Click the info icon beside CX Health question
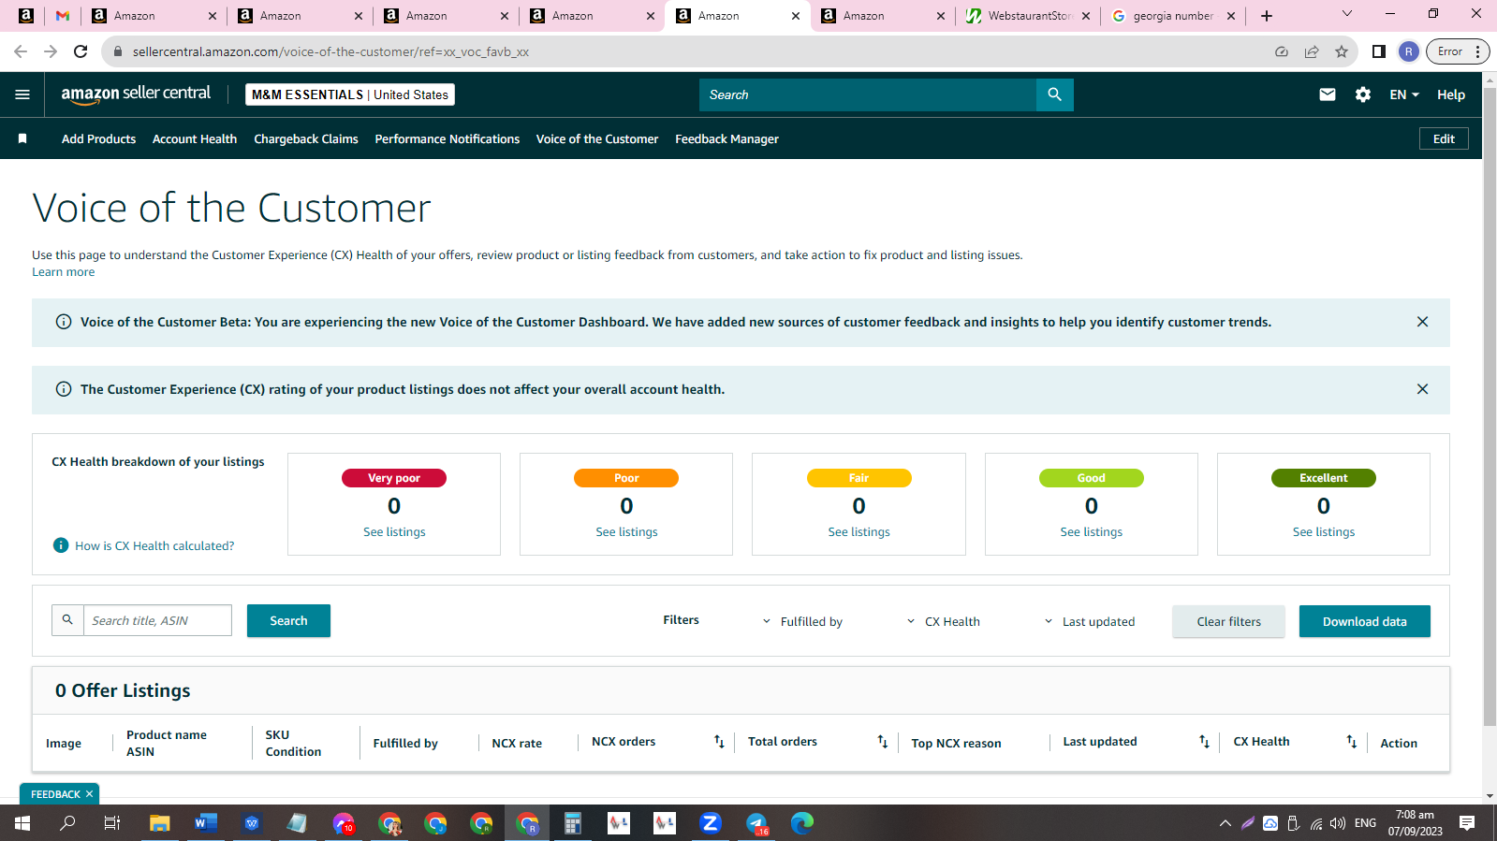Screen dimensions: 1497x841 [x=61, y=545]
